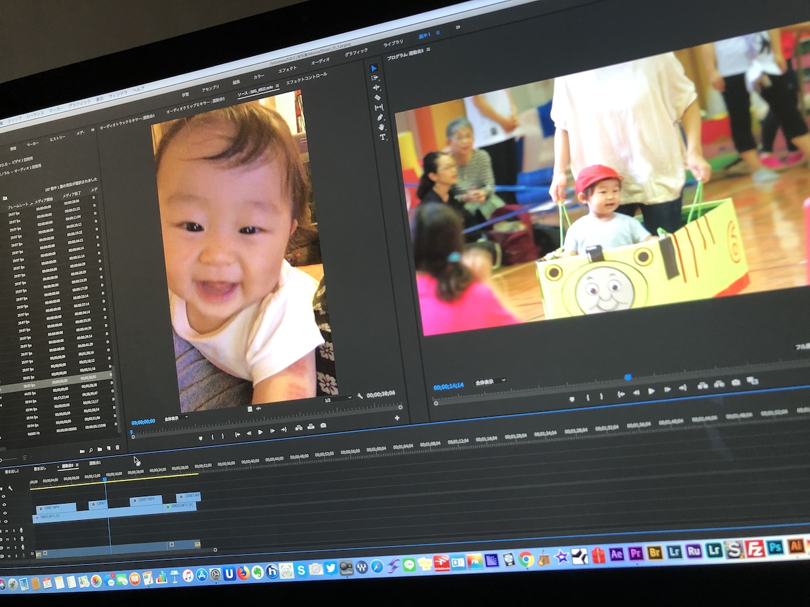810x607 pixels.
Task: Open ウィンドウ menu in menu bar
Action: [x=117, y=94]
